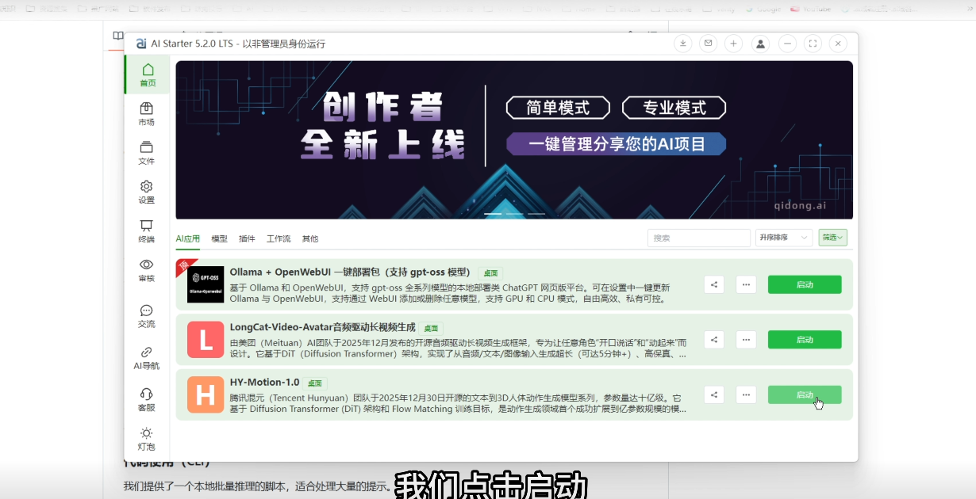Open the 交流 chat sidebar icon
This screenshot has width=976, height=499.
[146, 316]
